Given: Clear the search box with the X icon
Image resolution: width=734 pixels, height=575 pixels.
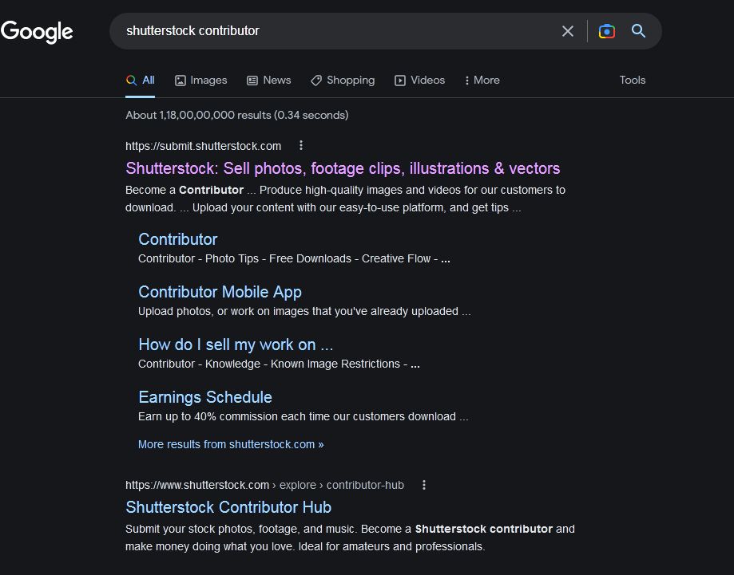Looking at the screenshot, I should (567, 31).
